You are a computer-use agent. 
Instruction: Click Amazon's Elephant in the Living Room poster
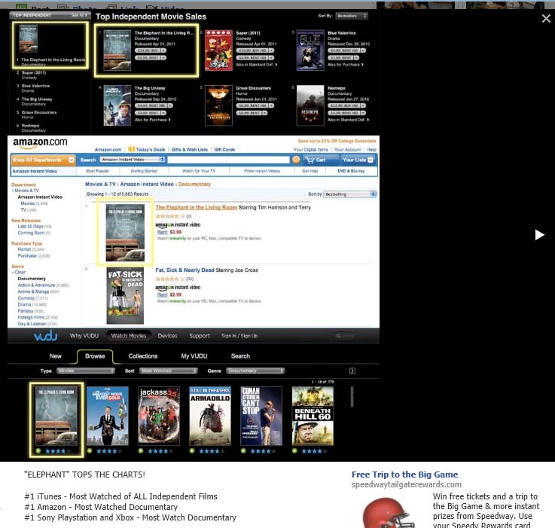coord(125,233)
